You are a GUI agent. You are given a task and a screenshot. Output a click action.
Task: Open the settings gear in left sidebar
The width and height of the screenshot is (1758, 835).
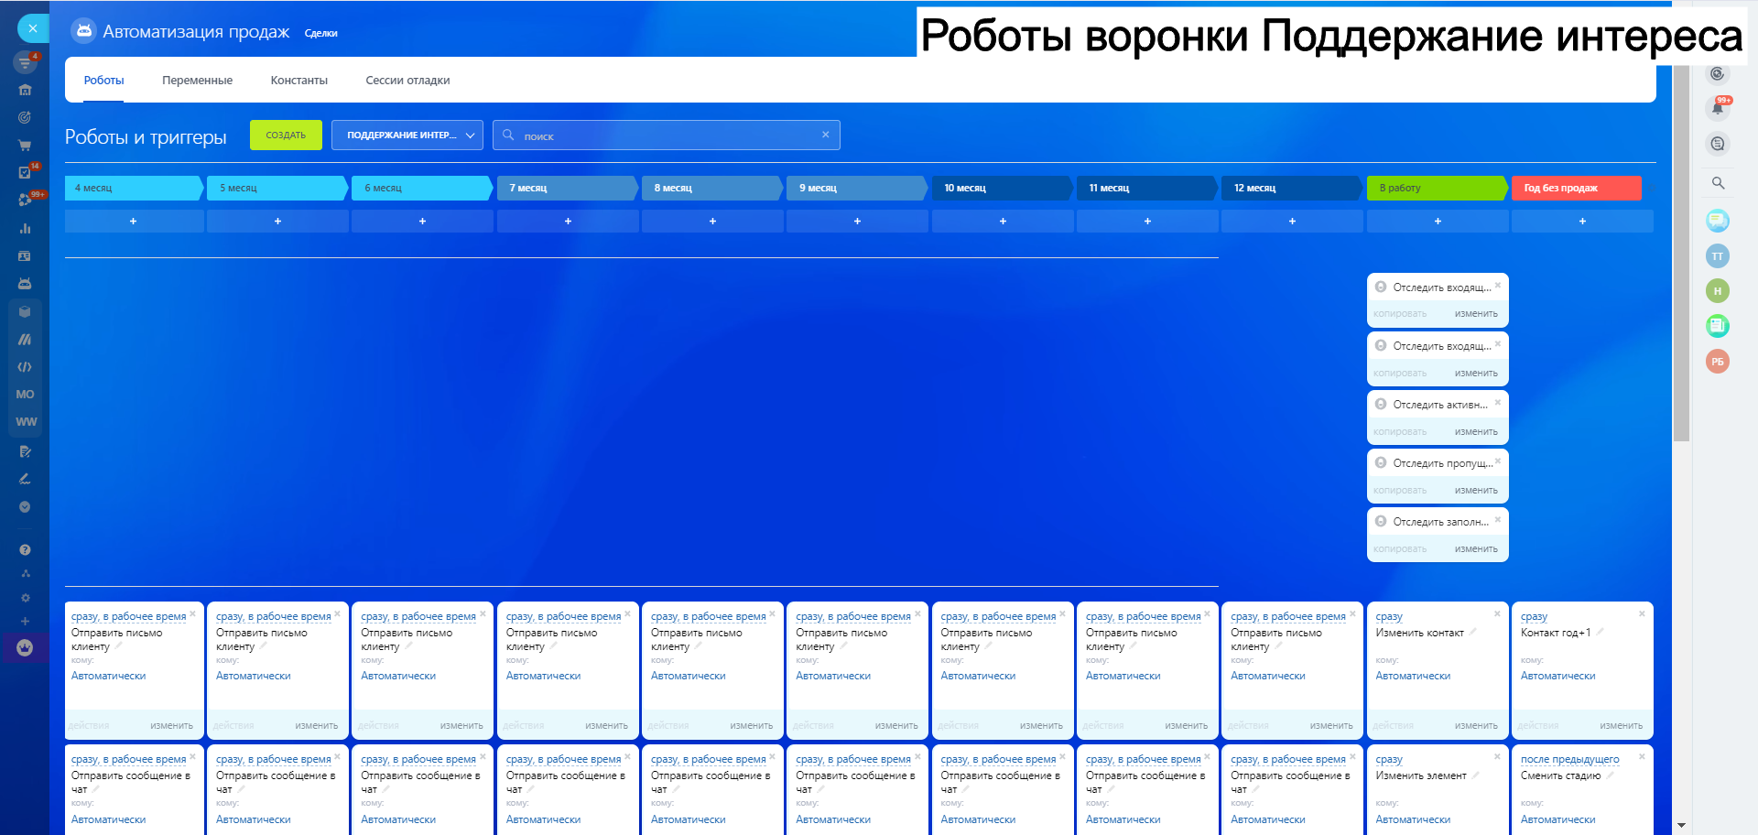pyautogui.click(x=25, y=597)
